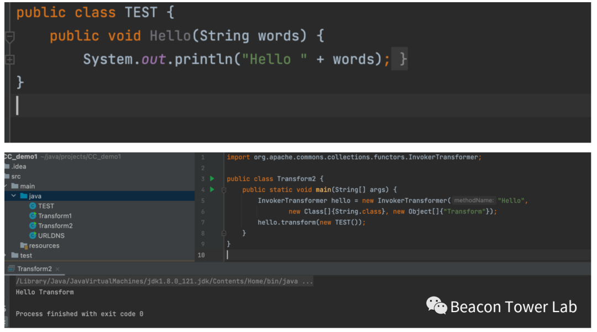Select the src folder

(x=15, y=176)
